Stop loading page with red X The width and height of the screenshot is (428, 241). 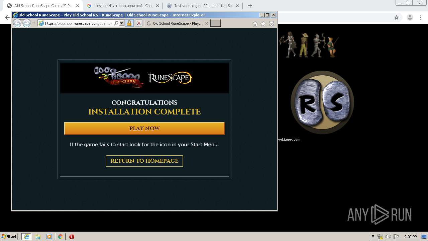139,23
